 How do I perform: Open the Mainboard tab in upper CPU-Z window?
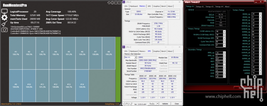pos(134,6)
